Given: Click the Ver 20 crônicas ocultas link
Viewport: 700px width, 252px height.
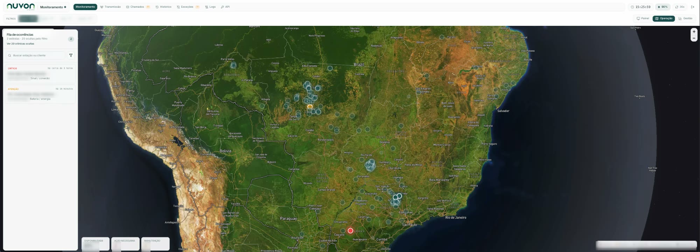Looking at the screenshot, I should [20, 44].
